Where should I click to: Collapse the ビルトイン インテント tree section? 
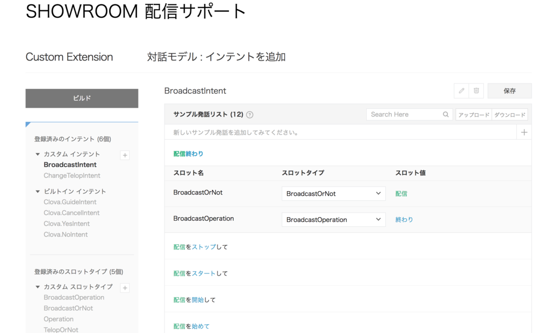[x=37, y=191]
